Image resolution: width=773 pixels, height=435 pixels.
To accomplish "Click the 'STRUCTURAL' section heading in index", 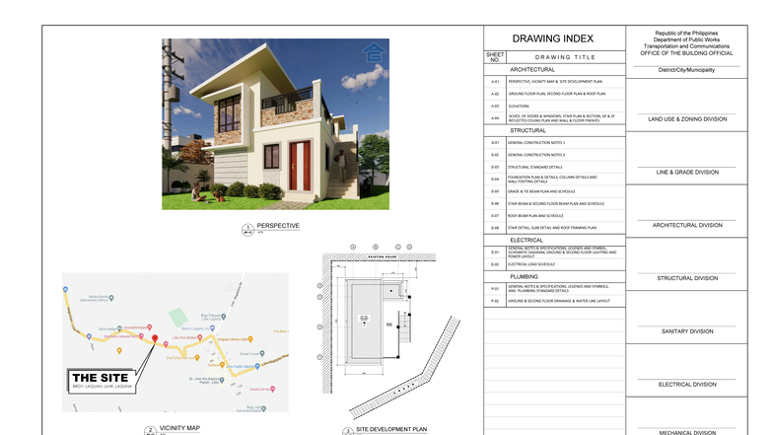I will (528, 130).
